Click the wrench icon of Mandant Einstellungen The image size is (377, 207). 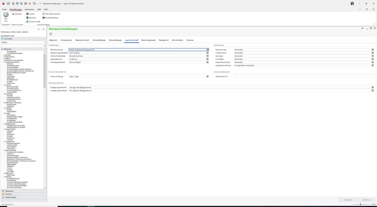click(363, 29)
